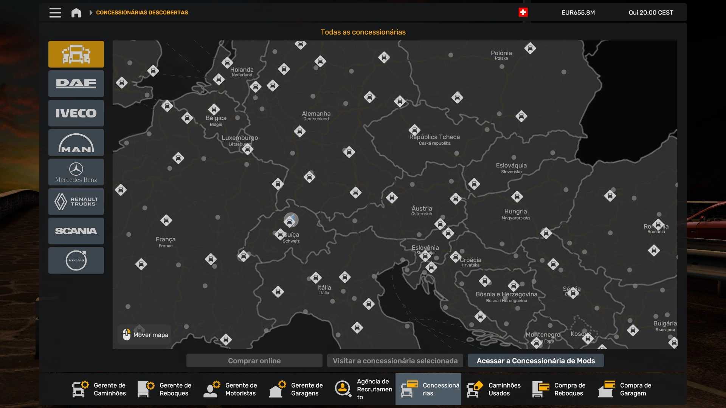Go to the home screen icon
Image resolution: width=726 pixels, height=408 pixels.
(76, 12)
